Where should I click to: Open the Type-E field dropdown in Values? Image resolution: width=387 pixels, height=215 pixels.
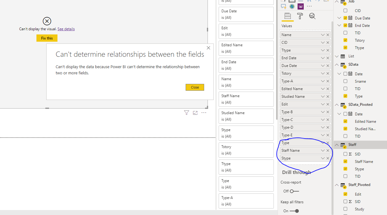[x=323, y=135]
